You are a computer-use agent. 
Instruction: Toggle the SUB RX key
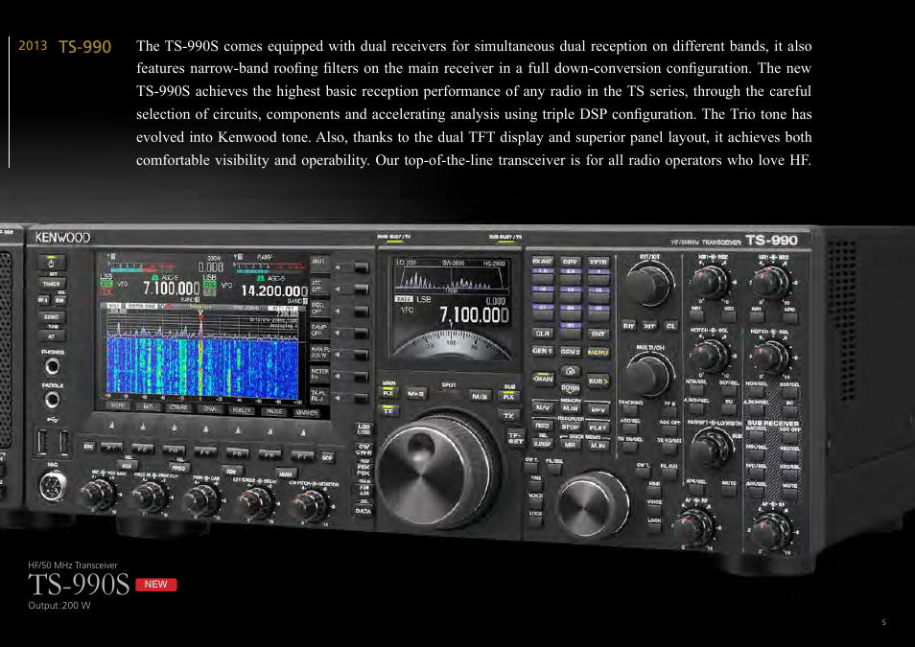507,396
